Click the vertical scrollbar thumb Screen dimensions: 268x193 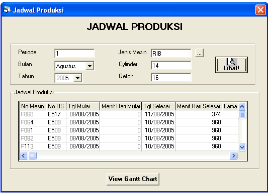tap(242, 115)
